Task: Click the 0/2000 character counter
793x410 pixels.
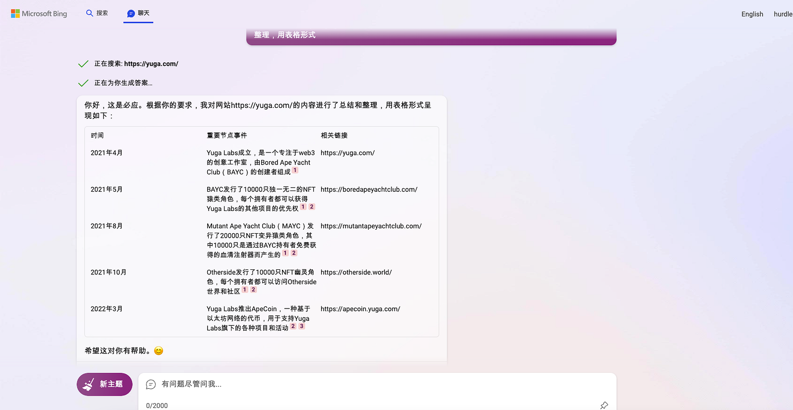Action: pos(157,406)
